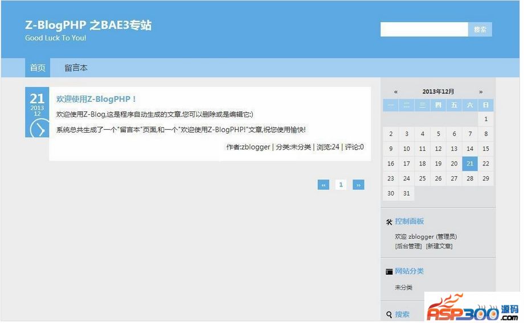Click the 搜索 button in header
Viewport: 524px width, 323px height.
(x=480, y=30)
